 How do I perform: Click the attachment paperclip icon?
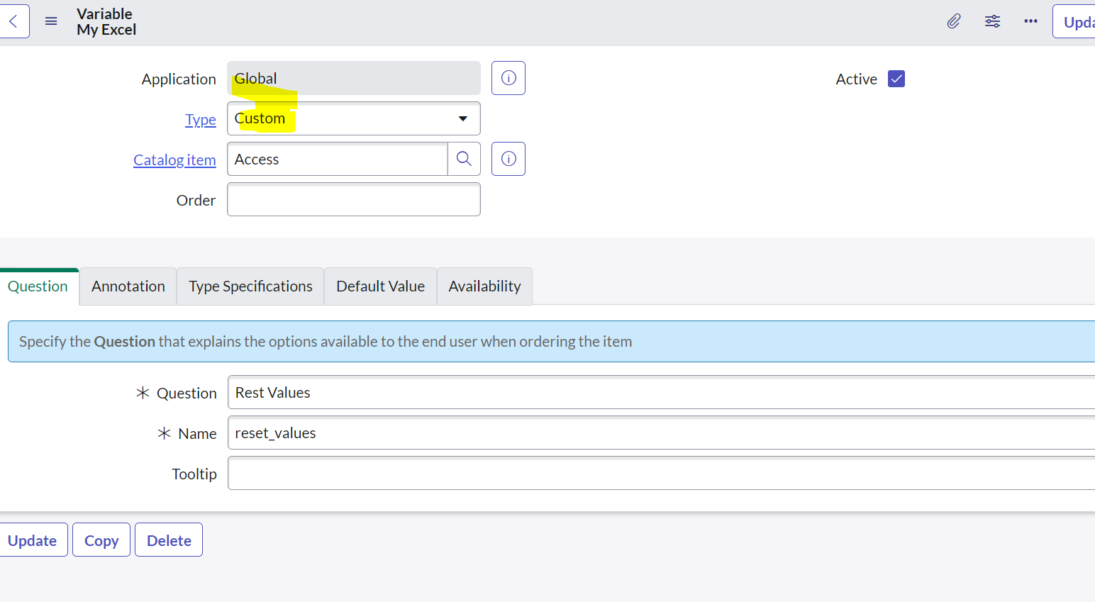coord(953,21)
